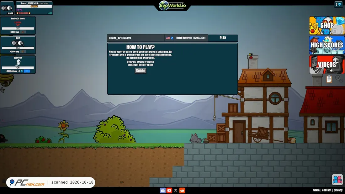Start the game with PLAY
The height and width of the screenshot is (194, 345).
click(223, 38)
